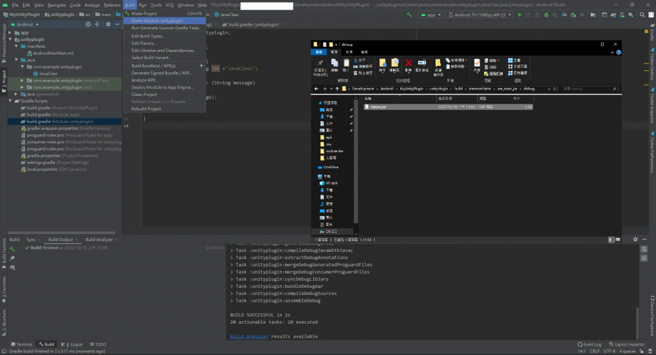Open the Search Everywhere magnifier icon

click(x=642, y=15)
